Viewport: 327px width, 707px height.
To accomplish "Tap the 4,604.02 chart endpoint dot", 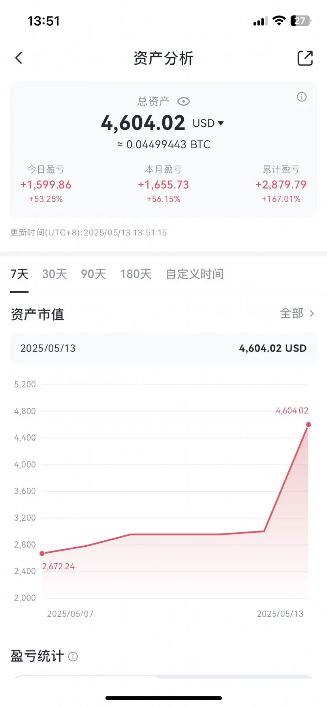I will 308,425.
